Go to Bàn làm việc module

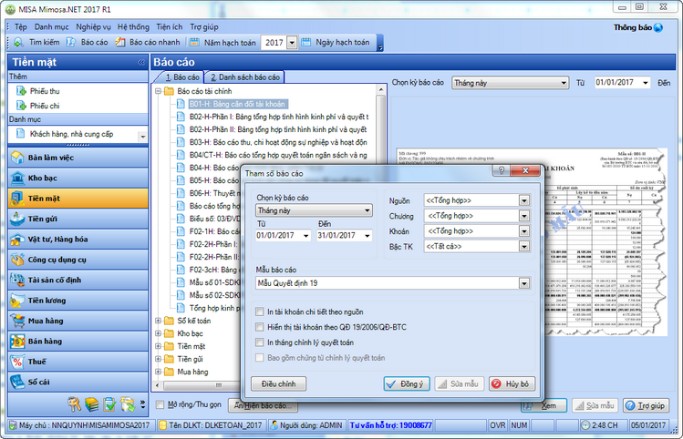tap(78, 158)
